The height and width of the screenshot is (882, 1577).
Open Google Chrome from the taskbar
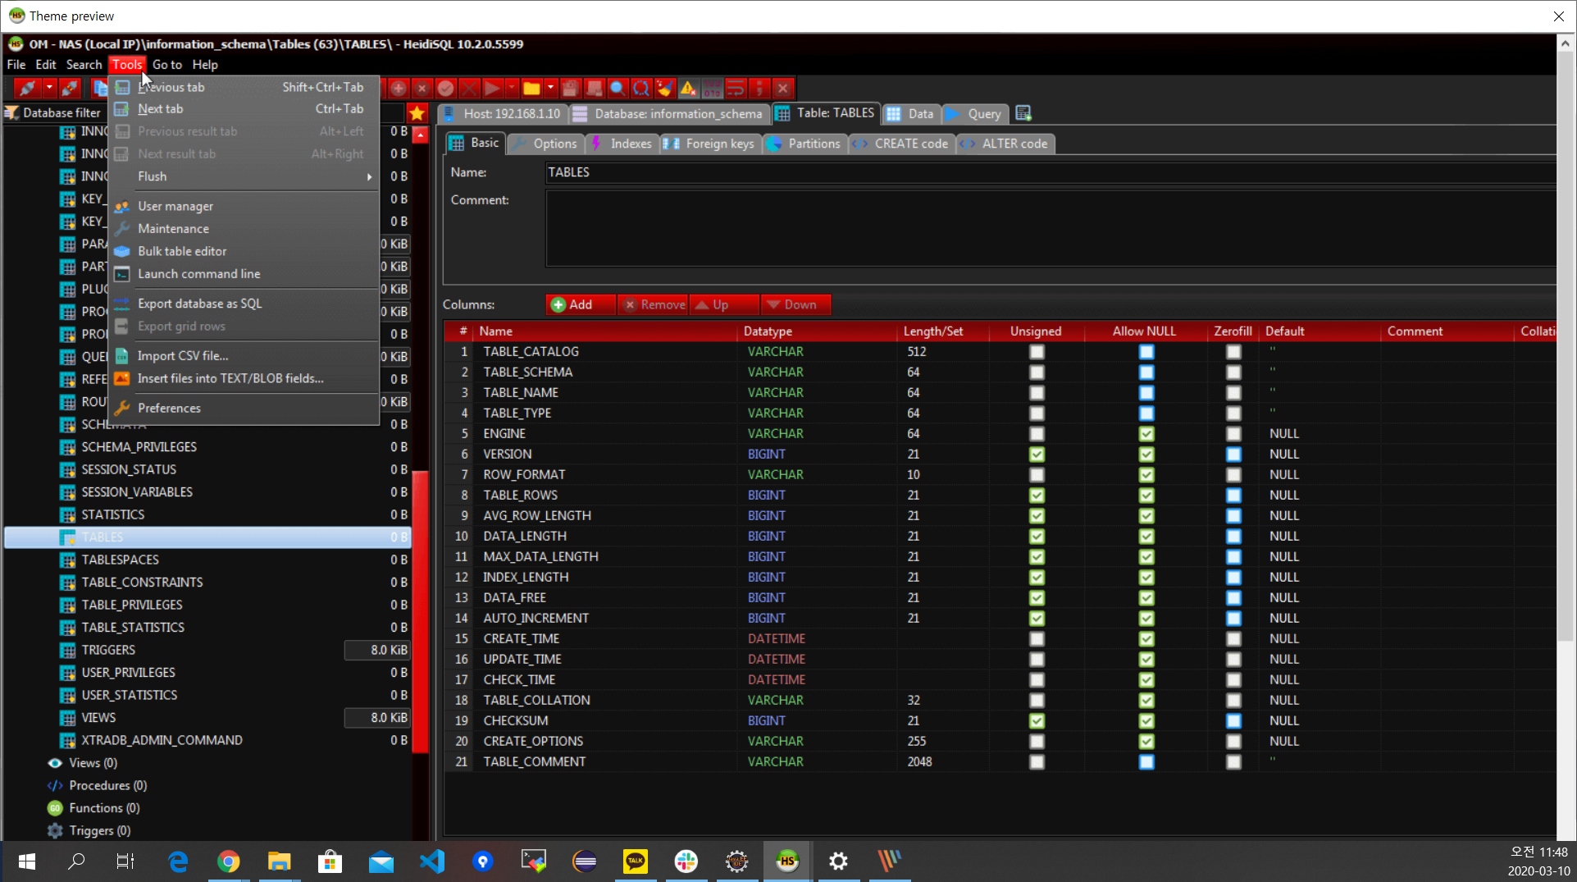(229, 861)
